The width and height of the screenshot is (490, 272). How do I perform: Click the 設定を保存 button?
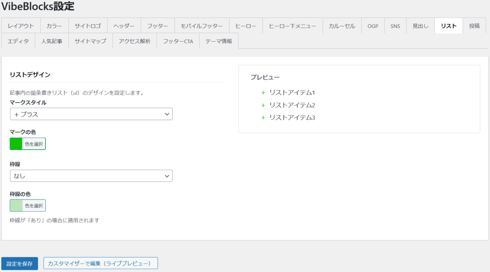click(x=20, y=263)
